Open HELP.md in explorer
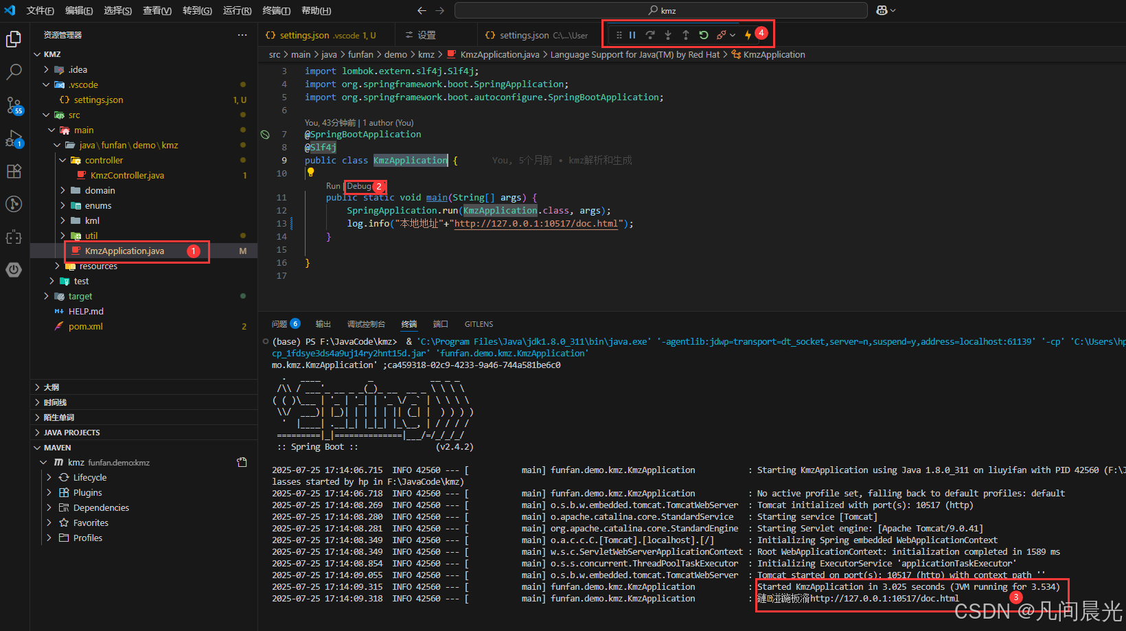 tap(86, 311)
